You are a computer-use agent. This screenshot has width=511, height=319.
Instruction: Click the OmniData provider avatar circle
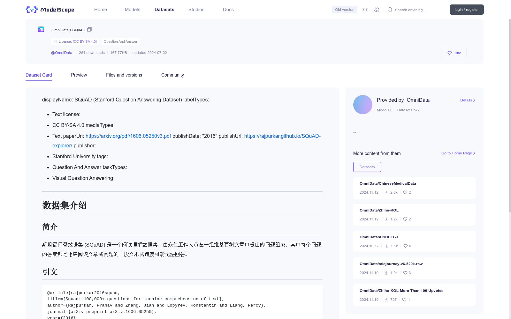(x=363, y=105)
